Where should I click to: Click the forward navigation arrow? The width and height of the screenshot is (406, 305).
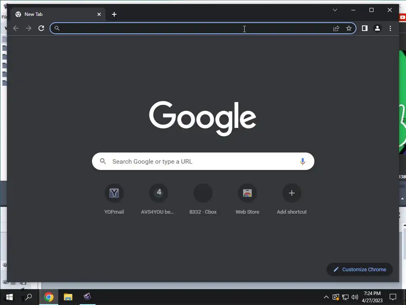[x=29, y=28]
